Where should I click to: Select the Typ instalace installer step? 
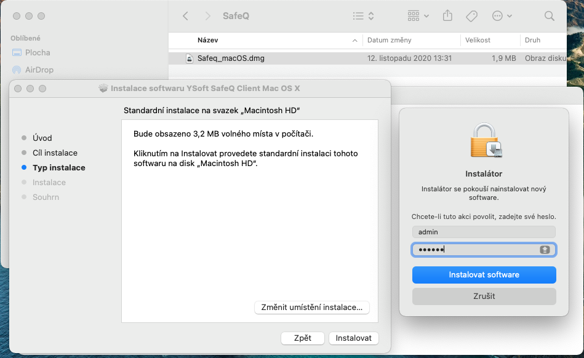(x=59, y=168)
